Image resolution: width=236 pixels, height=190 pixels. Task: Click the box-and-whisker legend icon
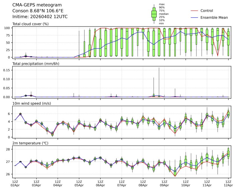(154, 14)
